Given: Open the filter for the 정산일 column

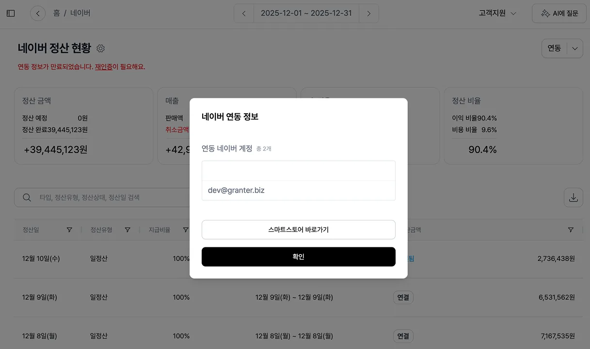Looking at the screenshot, I should click(x=69, y=230).
